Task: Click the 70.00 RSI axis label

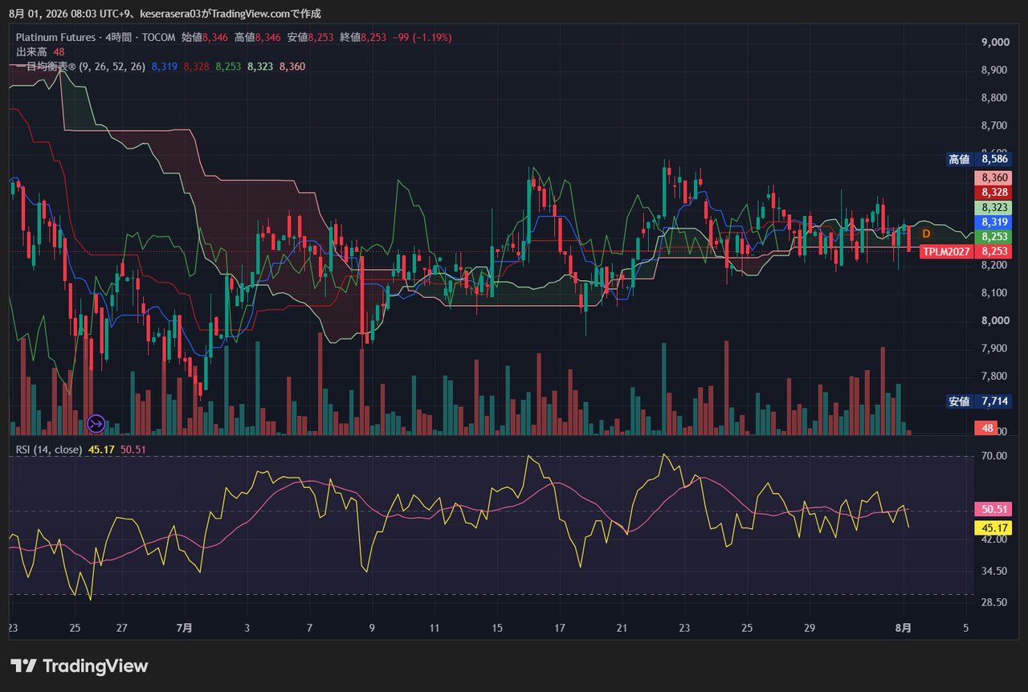Action: tap(994, 456)
